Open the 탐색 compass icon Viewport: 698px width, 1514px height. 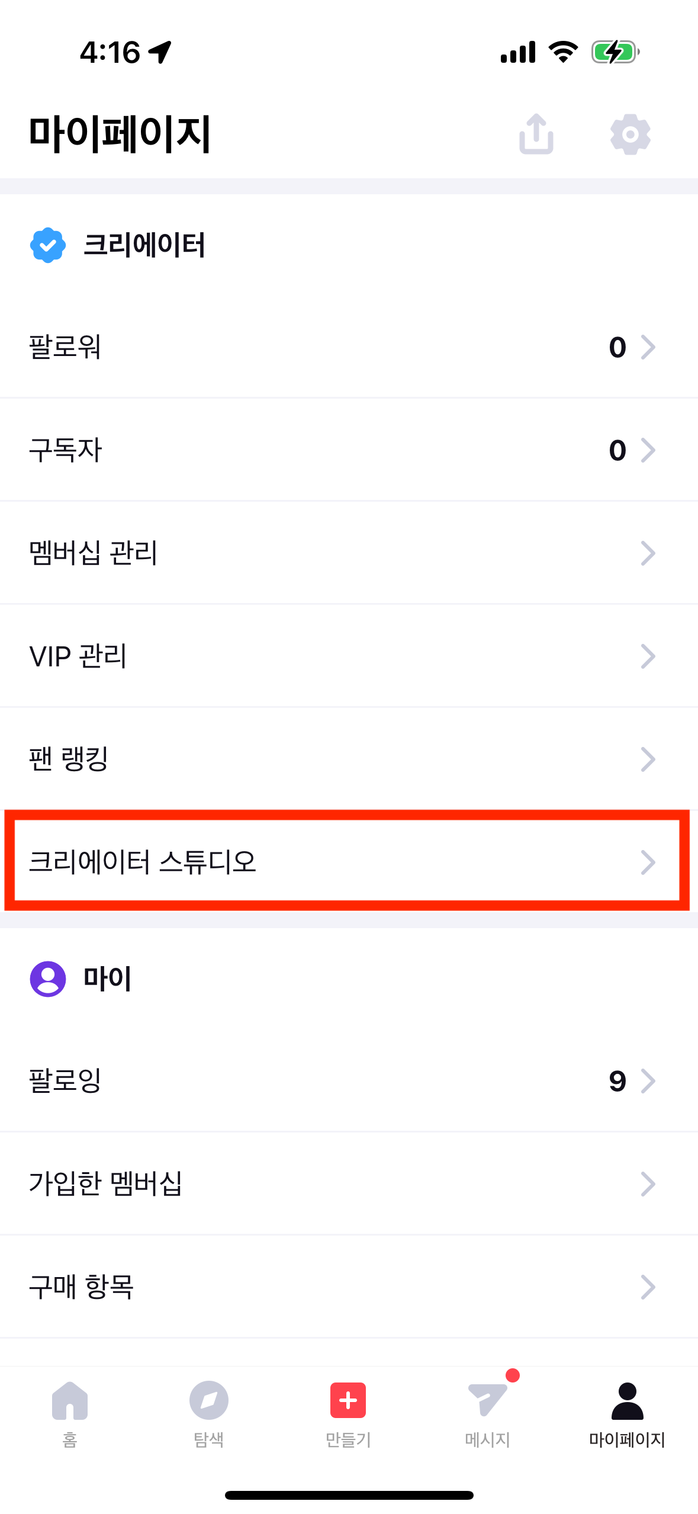click(209, 1400)
